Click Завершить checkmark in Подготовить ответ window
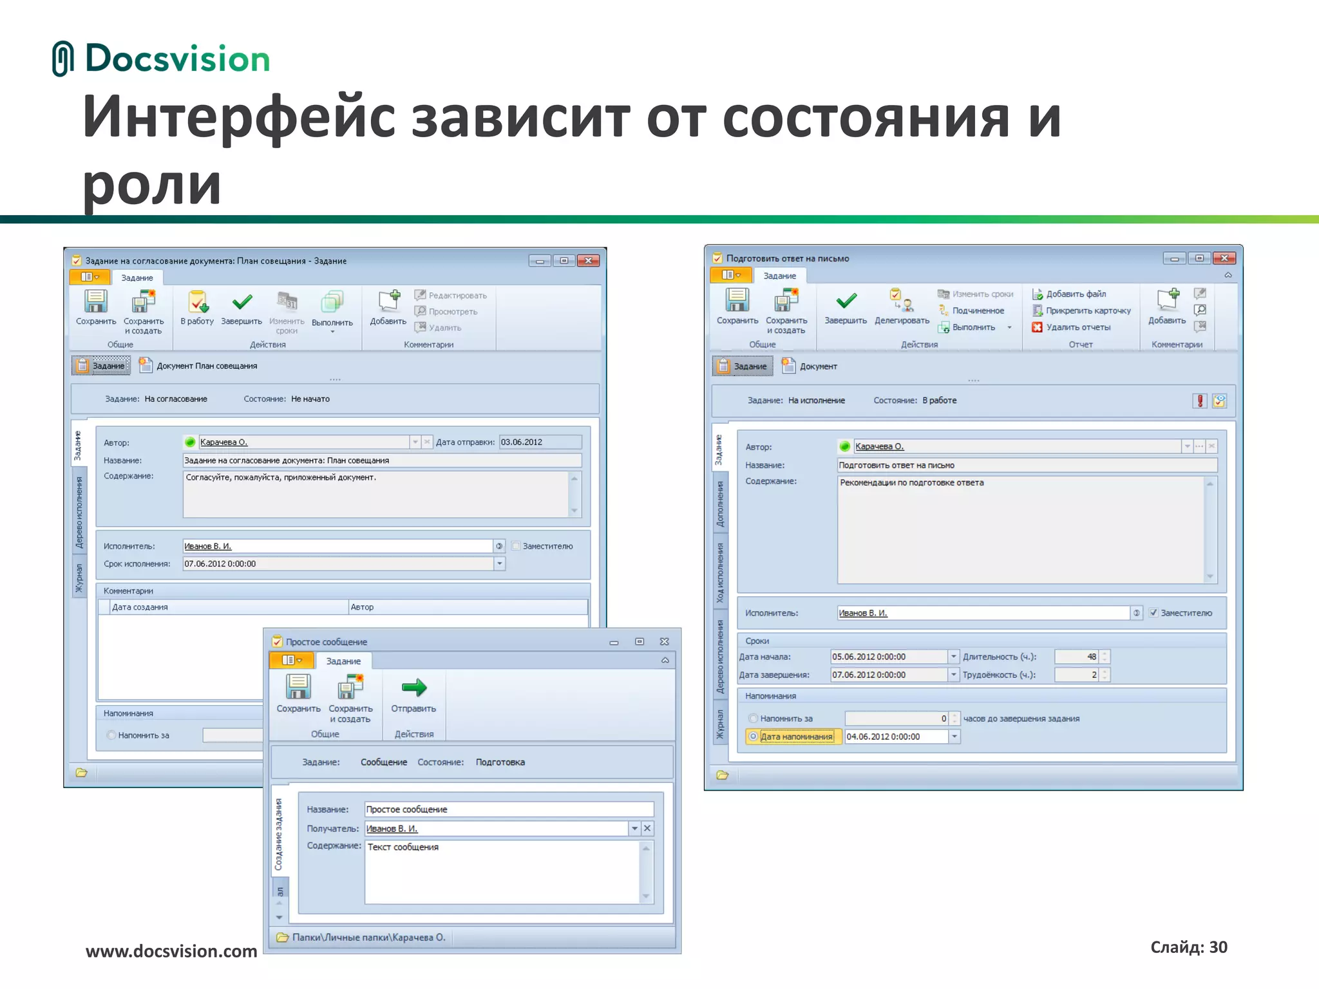 [846, 300]
